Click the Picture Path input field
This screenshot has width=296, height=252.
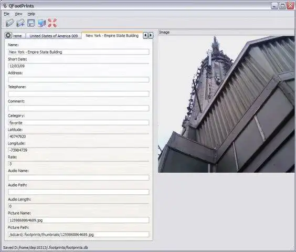tap(79, 235)
